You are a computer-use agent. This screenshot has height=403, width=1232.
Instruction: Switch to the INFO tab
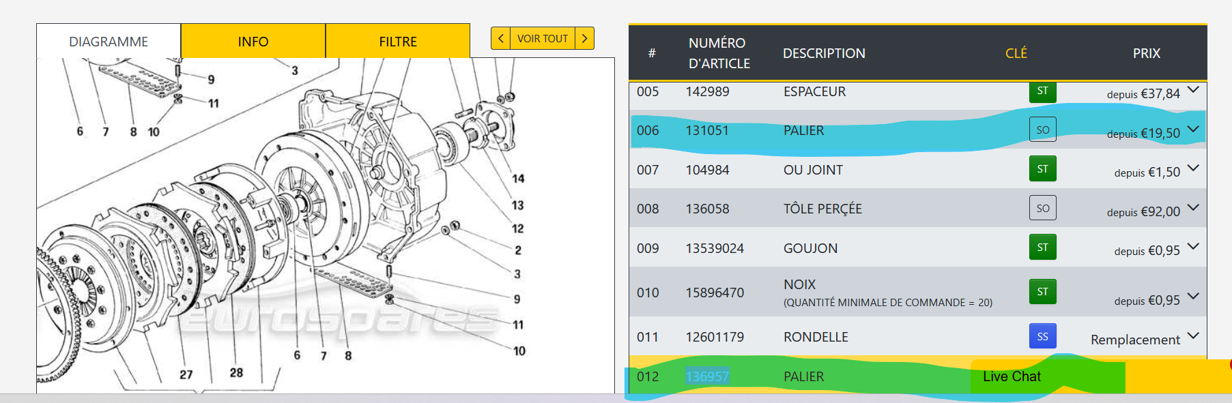[x=253, y=42]
